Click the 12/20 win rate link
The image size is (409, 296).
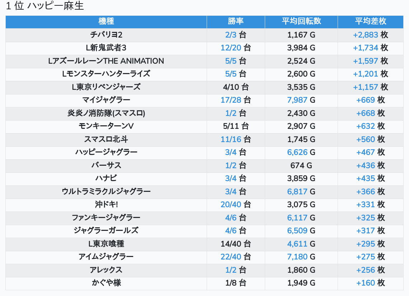coord(231,48)
